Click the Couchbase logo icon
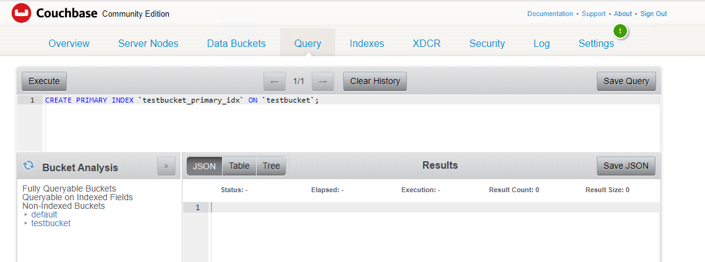Image resolution: width=705 pixels, height=262 pixels. pyautogui.click(x=22, y=13)
